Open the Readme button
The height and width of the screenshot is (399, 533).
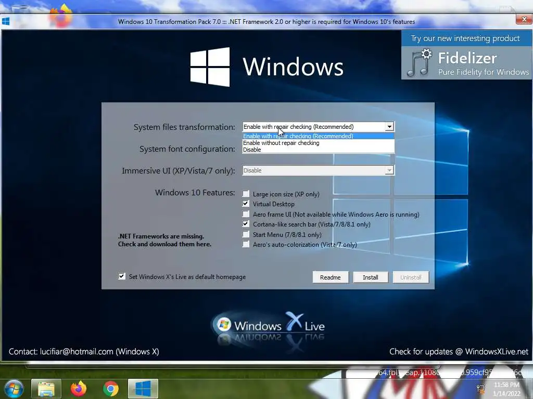pyautogui.click(x=331, y=277)
